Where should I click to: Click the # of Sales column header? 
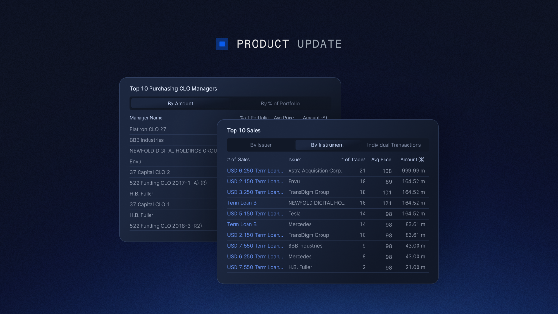pyautogui.click(x=238, y=160)
